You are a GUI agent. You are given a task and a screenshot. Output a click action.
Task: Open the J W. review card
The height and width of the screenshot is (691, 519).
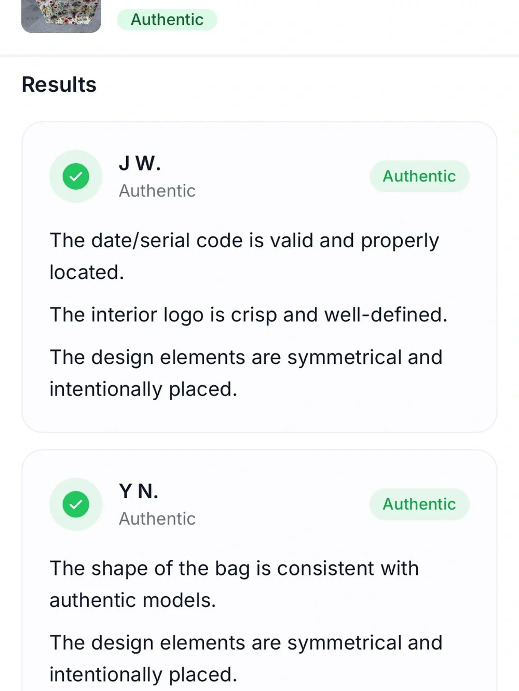click(259, 277)
